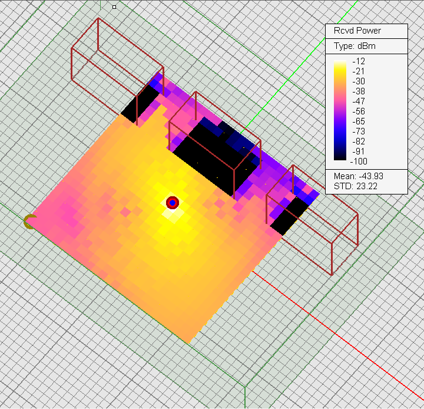This screenshot has height=409, width=424.
Task: Click the Type: dBm legend row
Action: coord(353,46)
